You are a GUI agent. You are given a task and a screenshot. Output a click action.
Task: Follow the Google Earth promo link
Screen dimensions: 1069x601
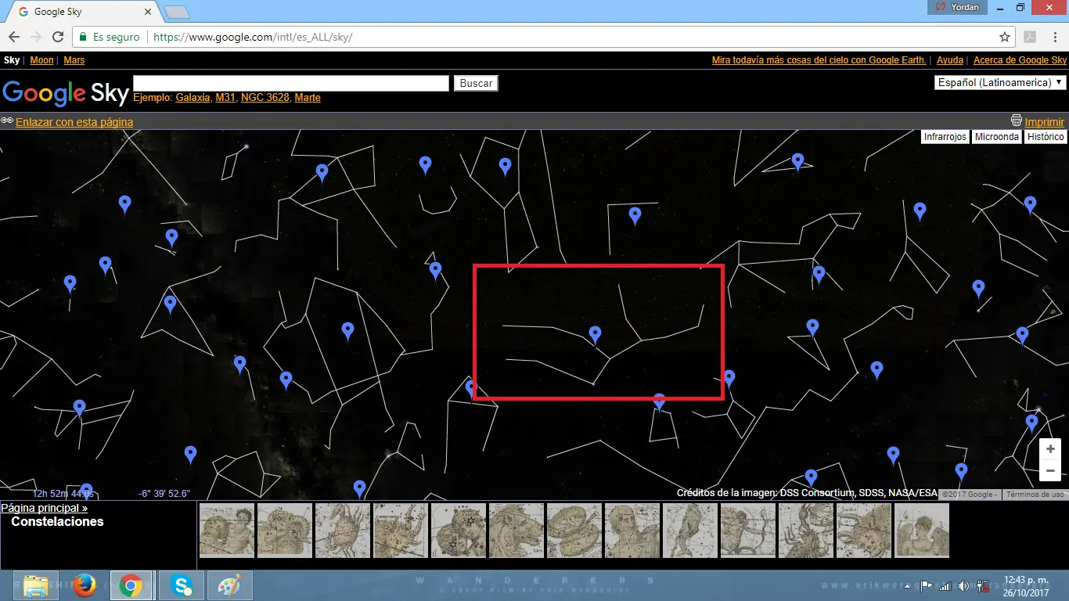point(819,60)
